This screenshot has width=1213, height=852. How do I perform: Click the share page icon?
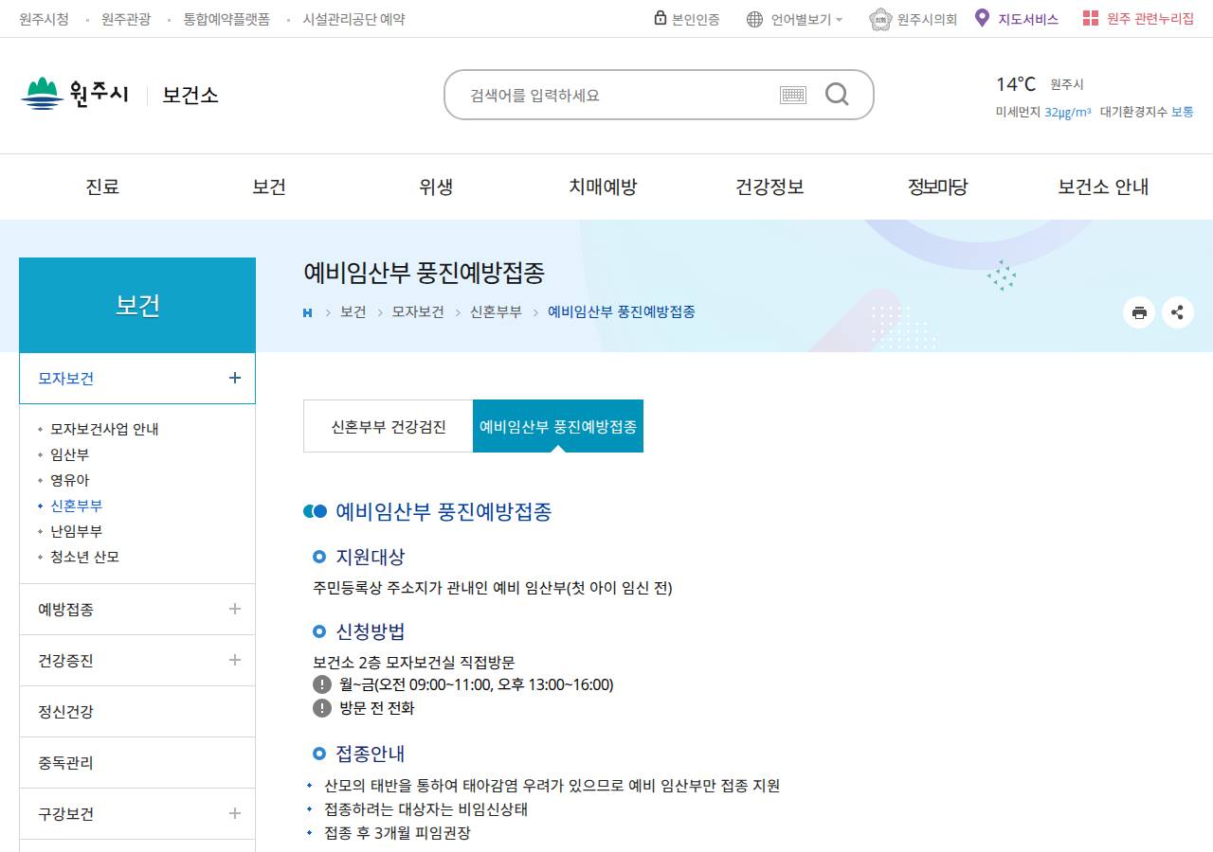pos(1178,312)
